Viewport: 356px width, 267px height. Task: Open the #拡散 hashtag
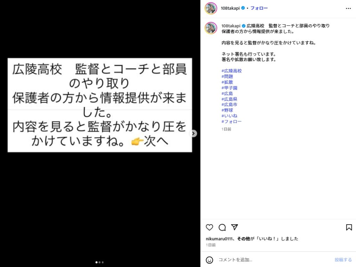227,82
